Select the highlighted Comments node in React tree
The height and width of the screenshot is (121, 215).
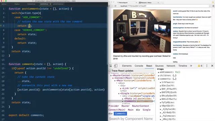coord(132,101)
